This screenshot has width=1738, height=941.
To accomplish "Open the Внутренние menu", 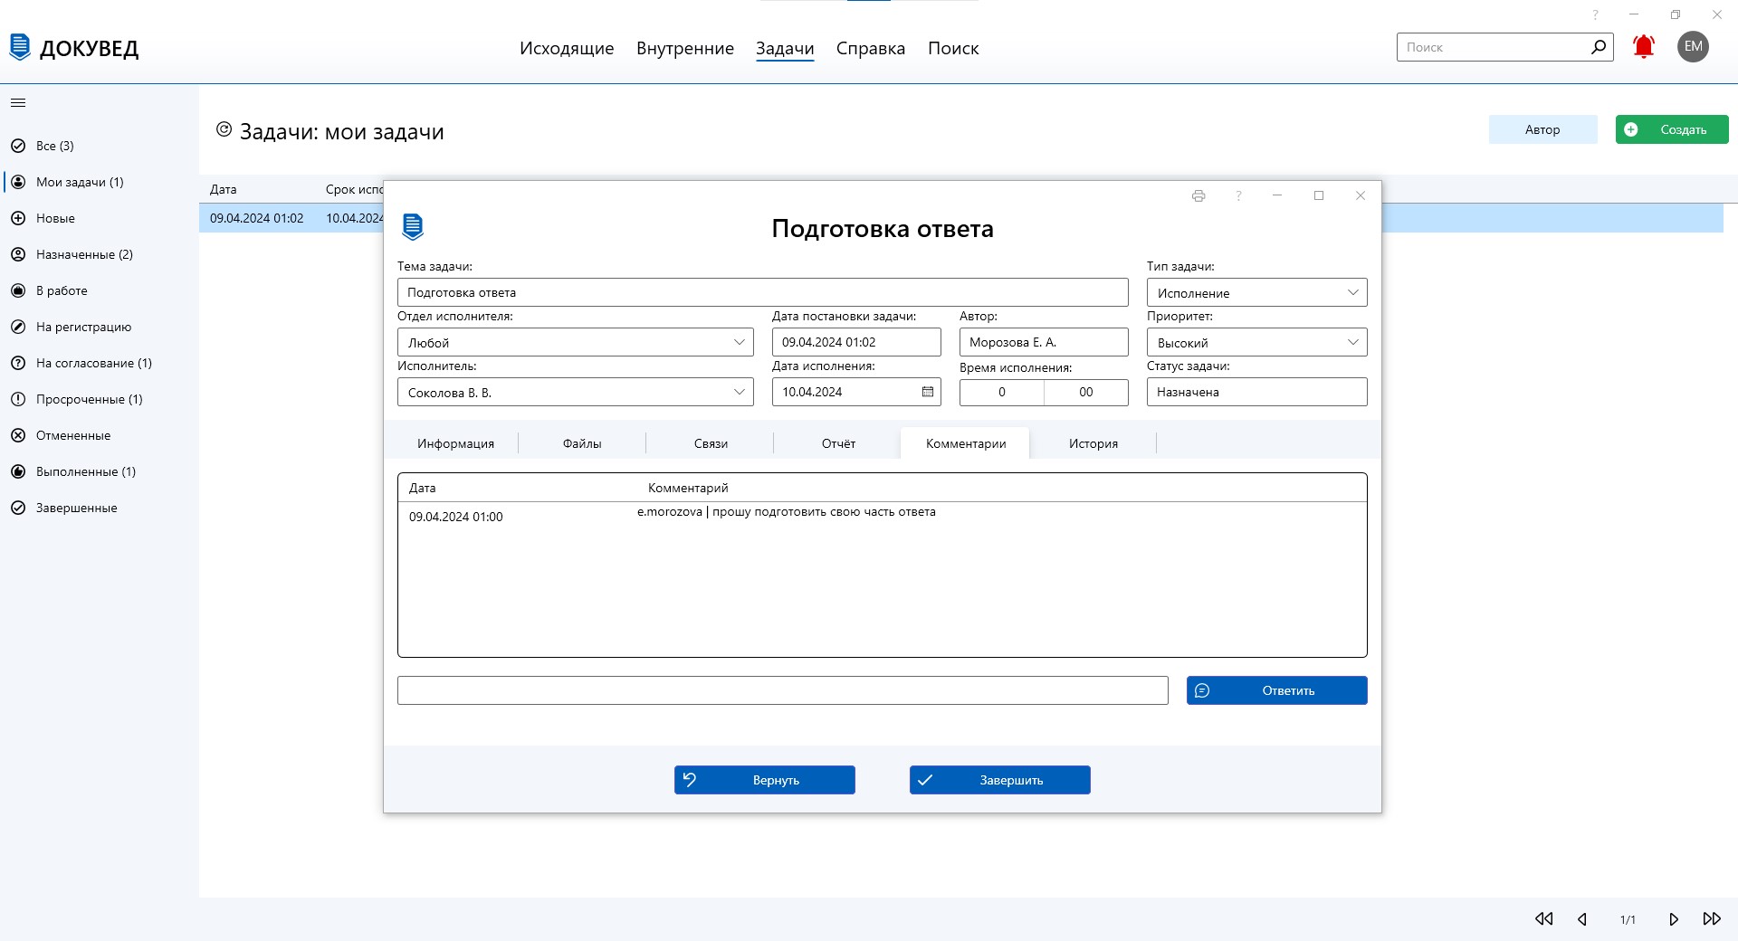I will 685,48.
